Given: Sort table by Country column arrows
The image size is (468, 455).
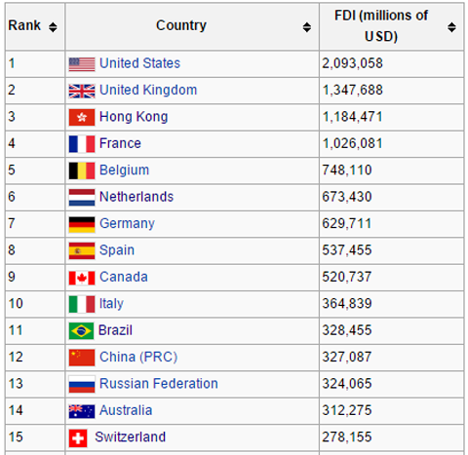Looking at the screenshot, I should point(307,27).
